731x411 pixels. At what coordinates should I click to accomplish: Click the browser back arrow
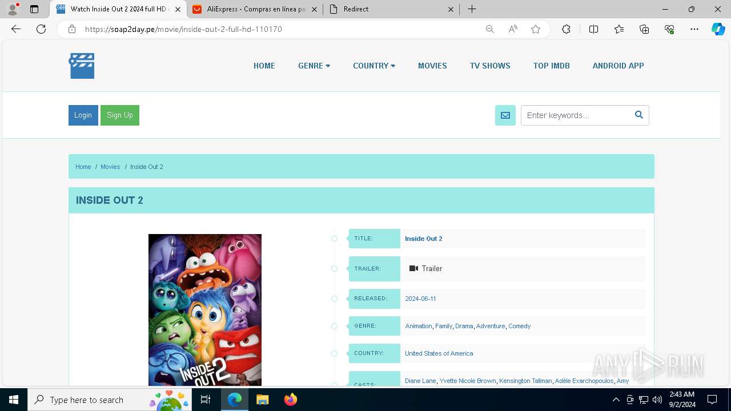pos(16,29)
